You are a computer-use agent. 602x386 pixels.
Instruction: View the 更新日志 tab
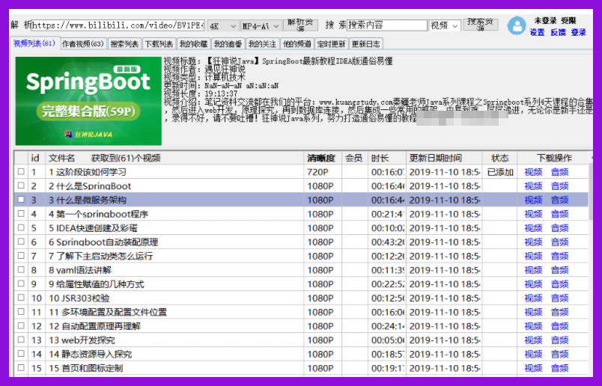pos(366,43)
